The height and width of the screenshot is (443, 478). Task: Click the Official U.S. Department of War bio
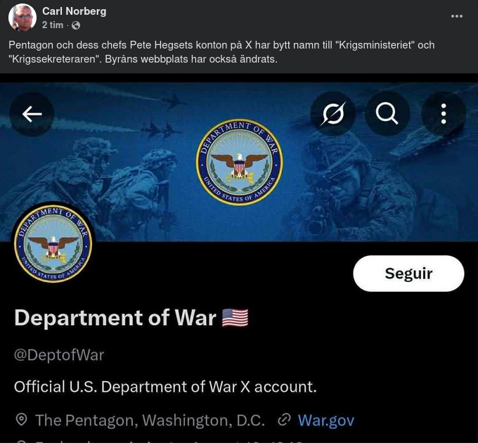coord(165,387)
